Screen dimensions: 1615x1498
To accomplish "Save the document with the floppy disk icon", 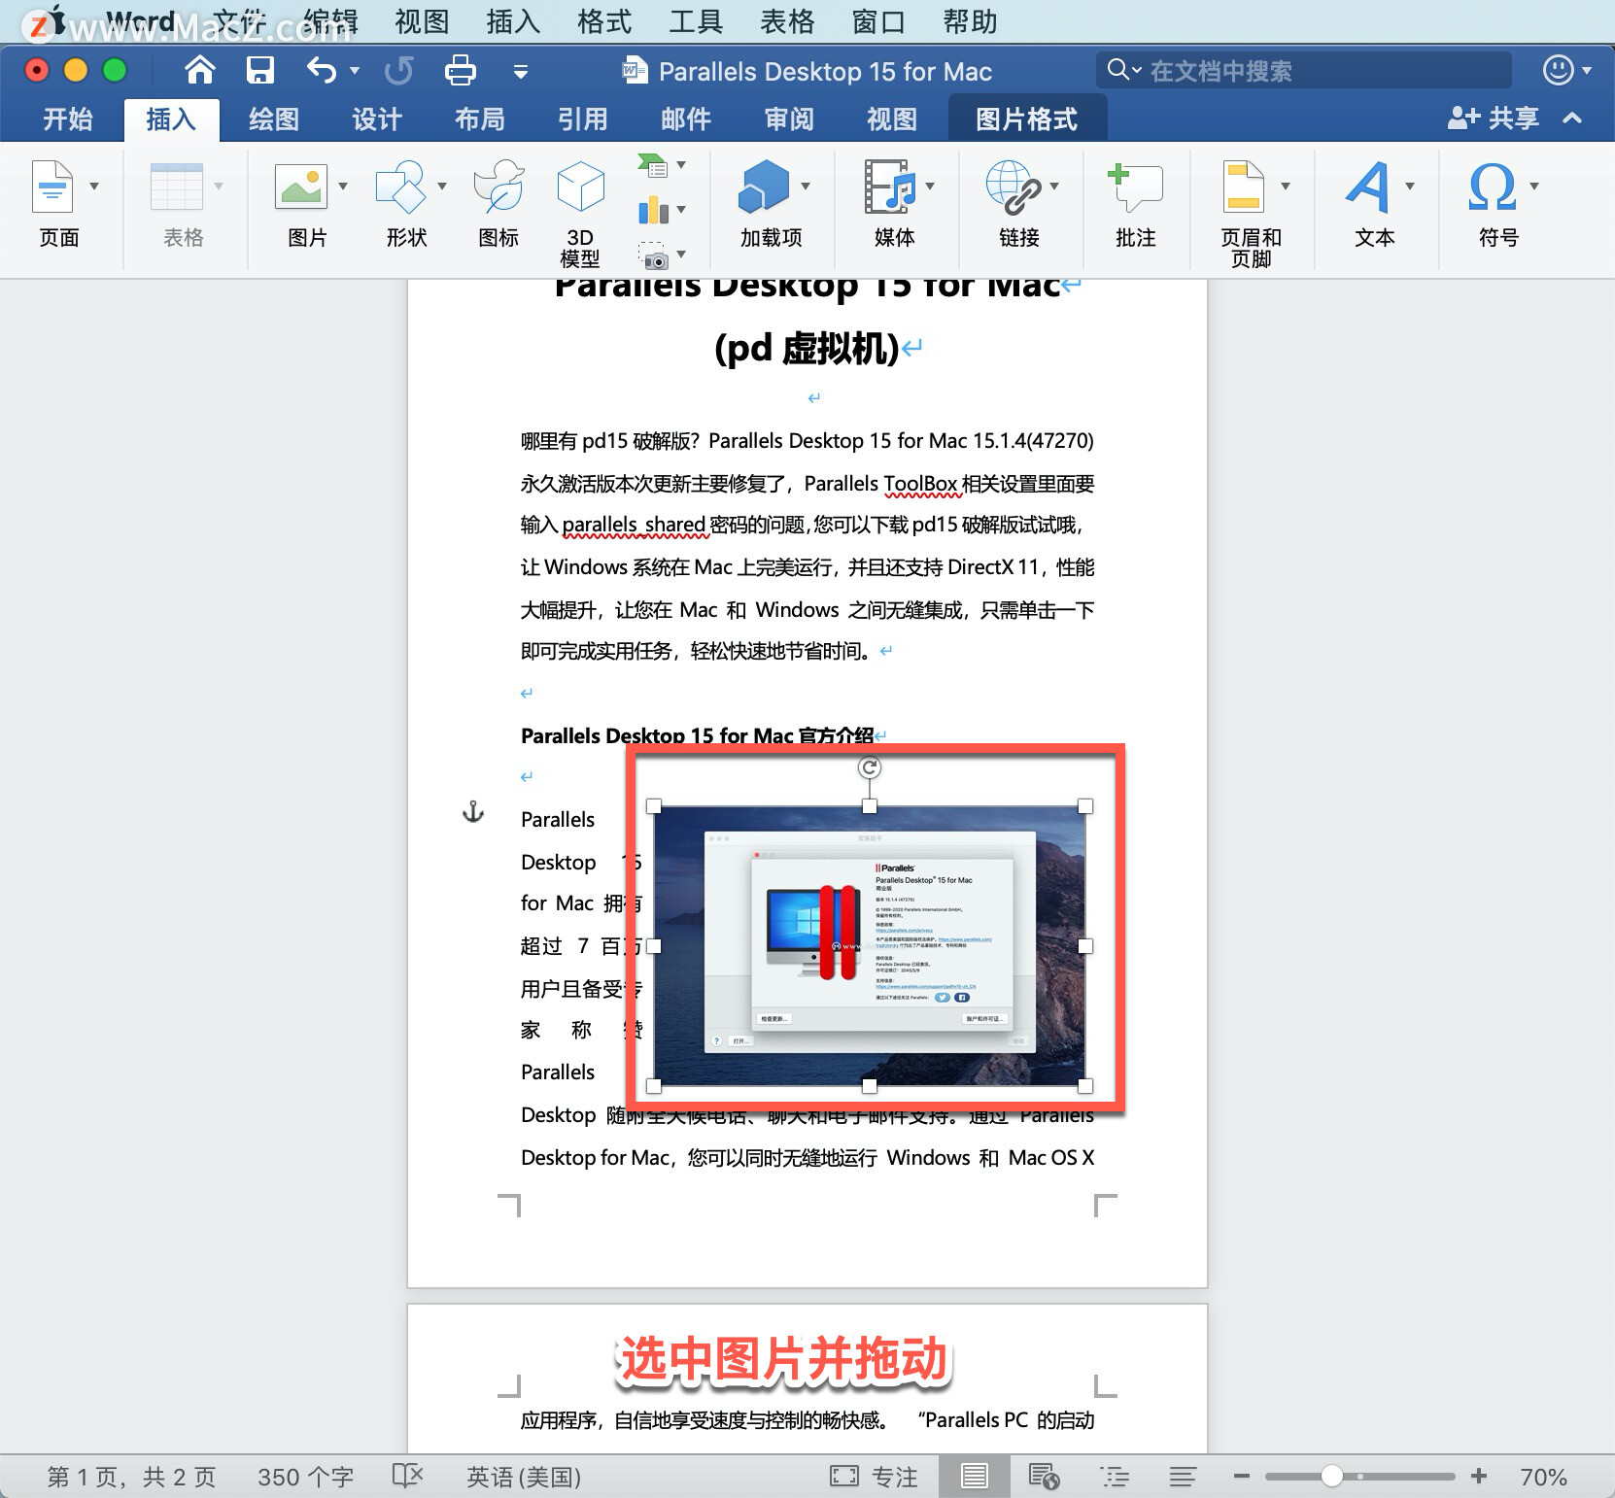I will (x=260, y=70).
